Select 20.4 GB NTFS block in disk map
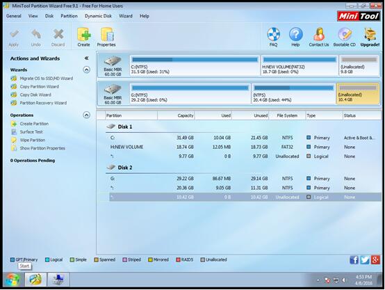This screenshot has width=385, height=290. point(293,94)
